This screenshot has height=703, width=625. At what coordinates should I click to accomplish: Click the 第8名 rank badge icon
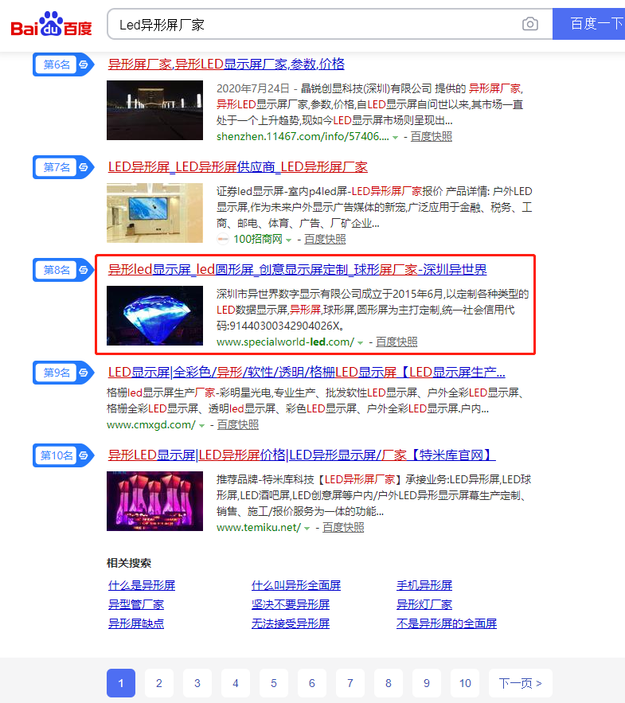tap(63, 270)
